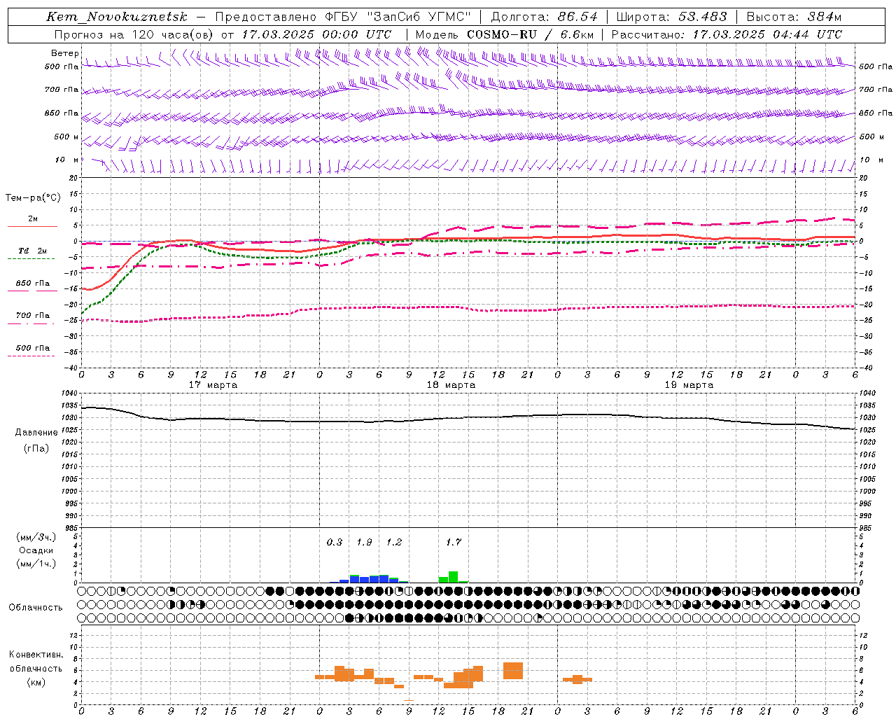
Task: Click the (мм/3ч.) precipitation unit label
Action: point(36,537)
